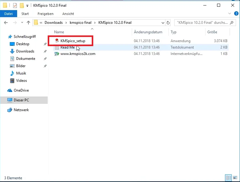Screen dimensions: 240x182
Task: Open Videos in the navigation pane
Action: point(21,81)
